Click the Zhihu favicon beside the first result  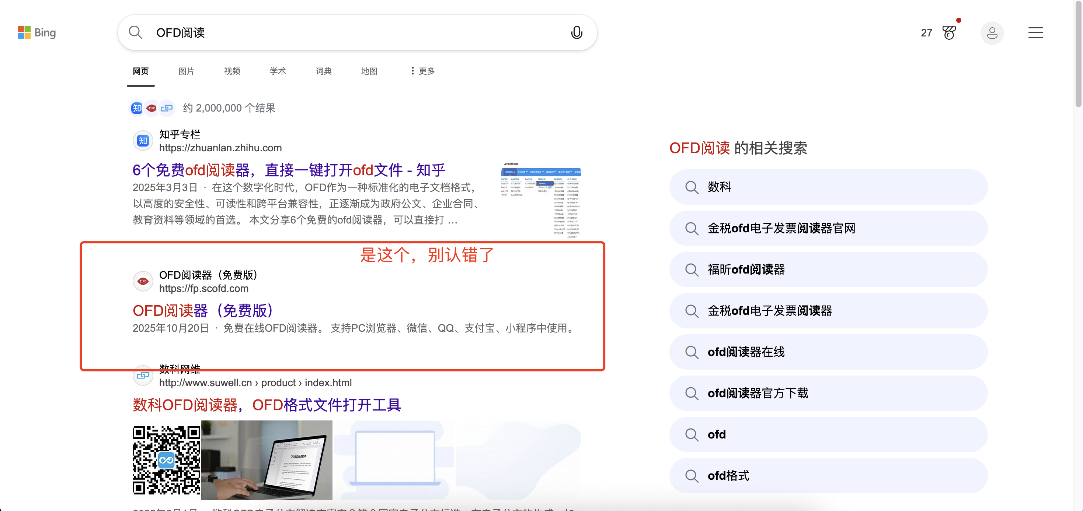[x=143, y=140]
